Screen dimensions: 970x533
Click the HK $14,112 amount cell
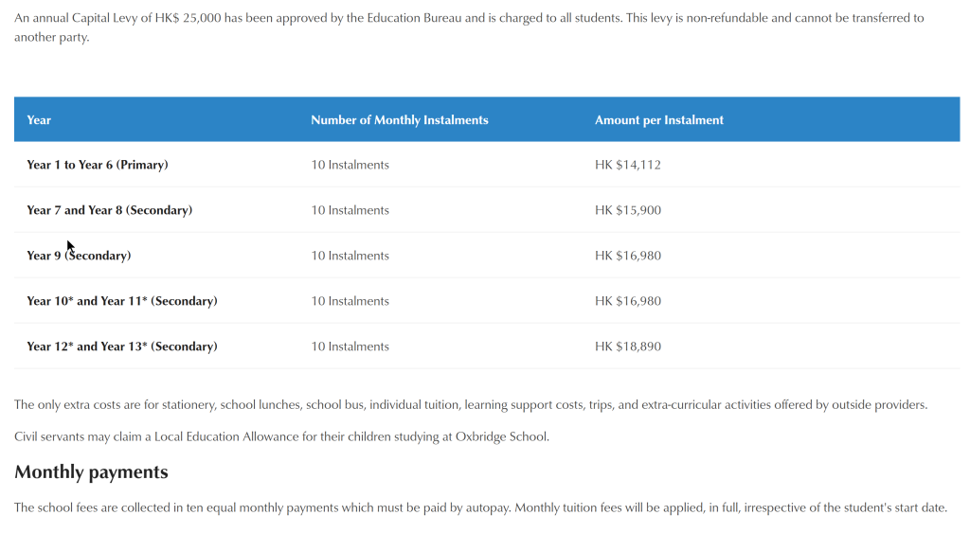click(627, 165)
